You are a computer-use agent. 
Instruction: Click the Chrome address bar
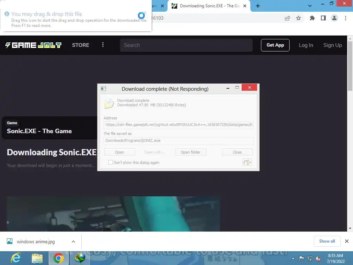click(x=216, y=18)
